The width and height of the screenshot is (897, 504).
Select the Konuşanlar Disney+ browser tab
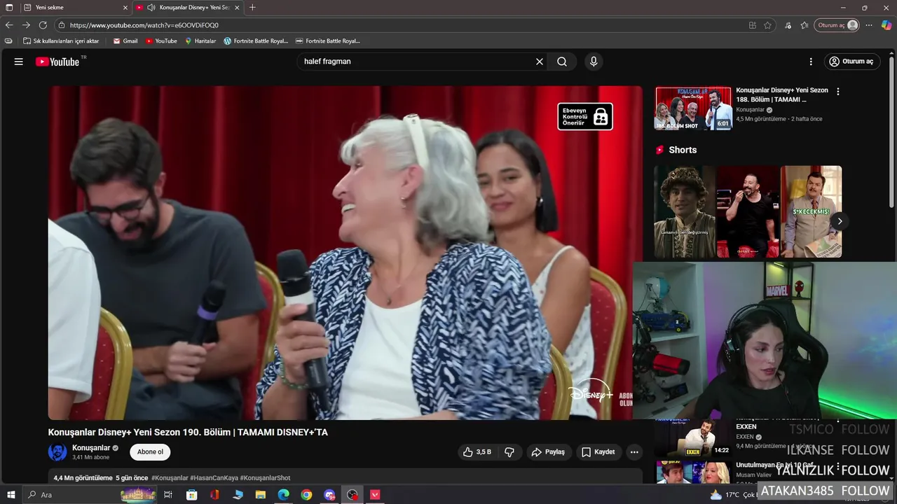188,8
